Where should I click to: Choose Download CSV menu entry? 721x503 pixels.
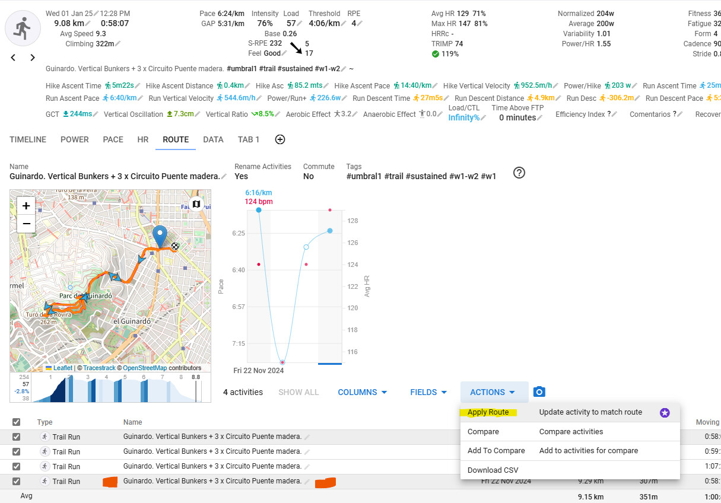tap(570, 470)
